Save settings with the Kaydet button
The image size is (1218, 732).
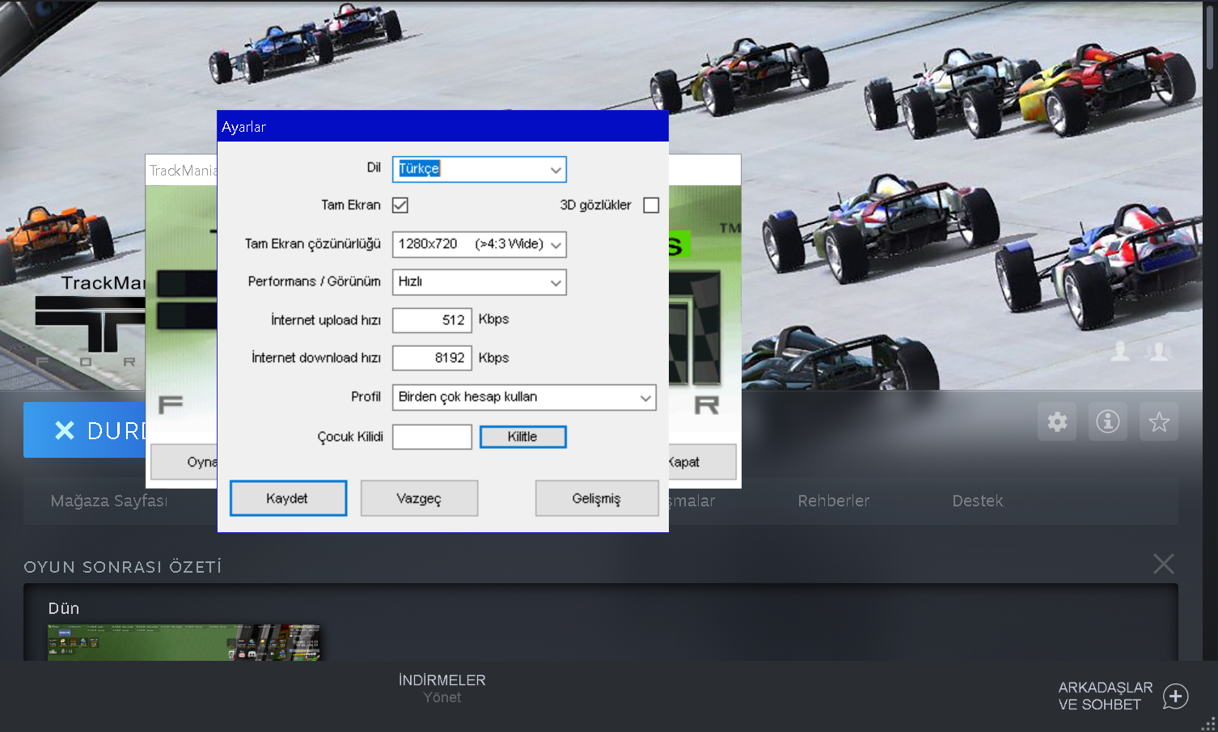[x=288, y=498]
